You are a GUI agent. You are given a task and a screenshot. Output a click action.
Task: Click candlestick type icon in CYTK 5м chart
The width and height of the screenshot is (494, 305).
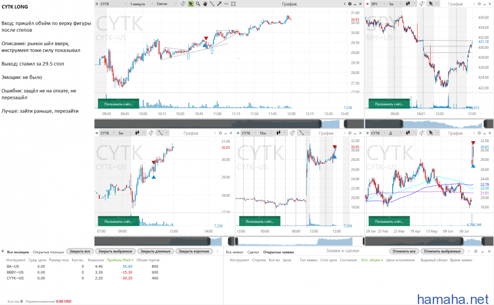pos(137,133)
